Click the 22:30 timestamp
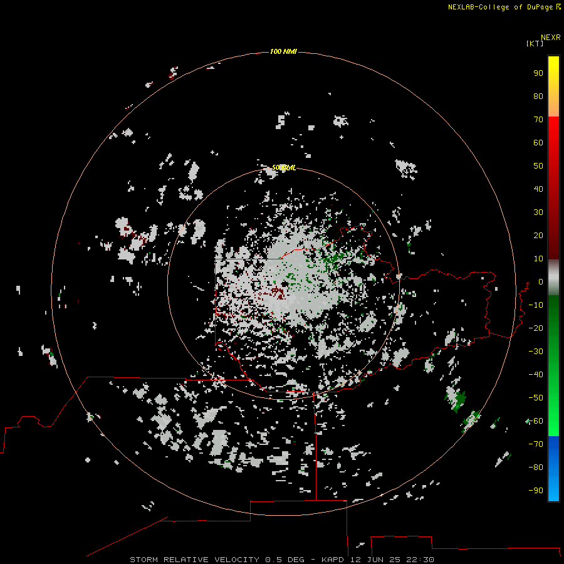 [x=420, y=560]
